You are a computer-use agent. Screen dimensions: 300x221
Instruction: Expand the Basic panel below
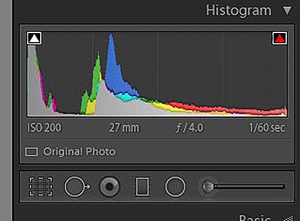pos(255,218)
